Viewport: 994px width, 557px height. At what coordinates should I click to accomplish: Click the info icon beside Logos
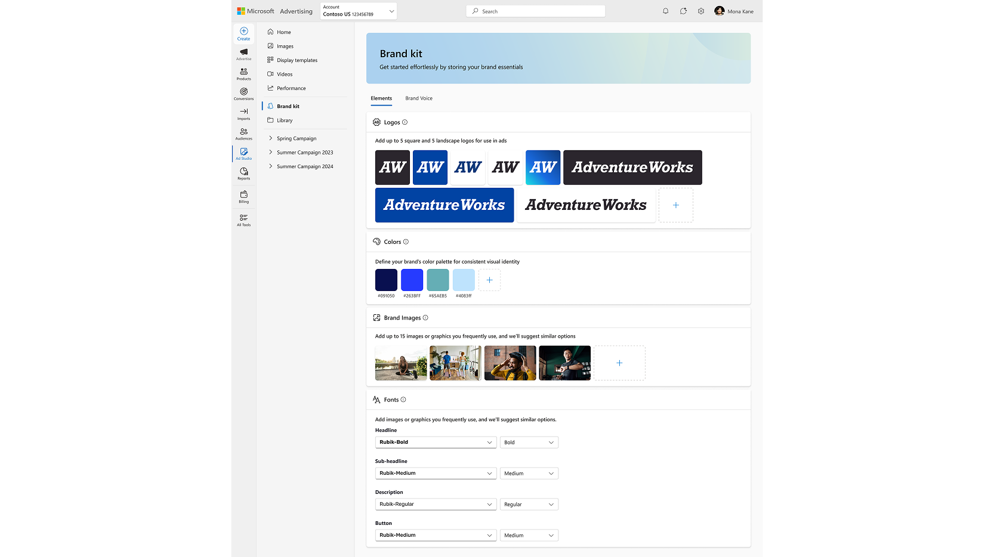pos(405,122)
